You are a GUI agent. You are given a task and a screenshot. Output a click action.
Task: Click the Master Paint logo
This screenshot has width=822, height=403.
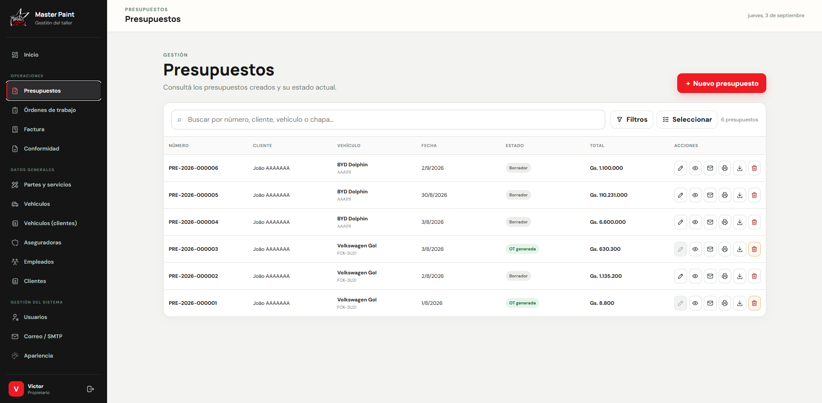click(x=19, y=18)
